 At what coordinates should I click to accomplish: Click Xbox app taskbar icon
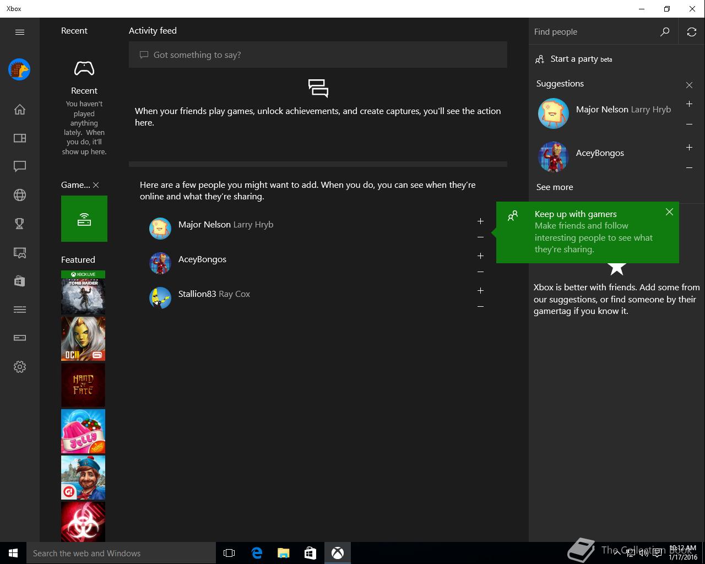pos(338,553)
